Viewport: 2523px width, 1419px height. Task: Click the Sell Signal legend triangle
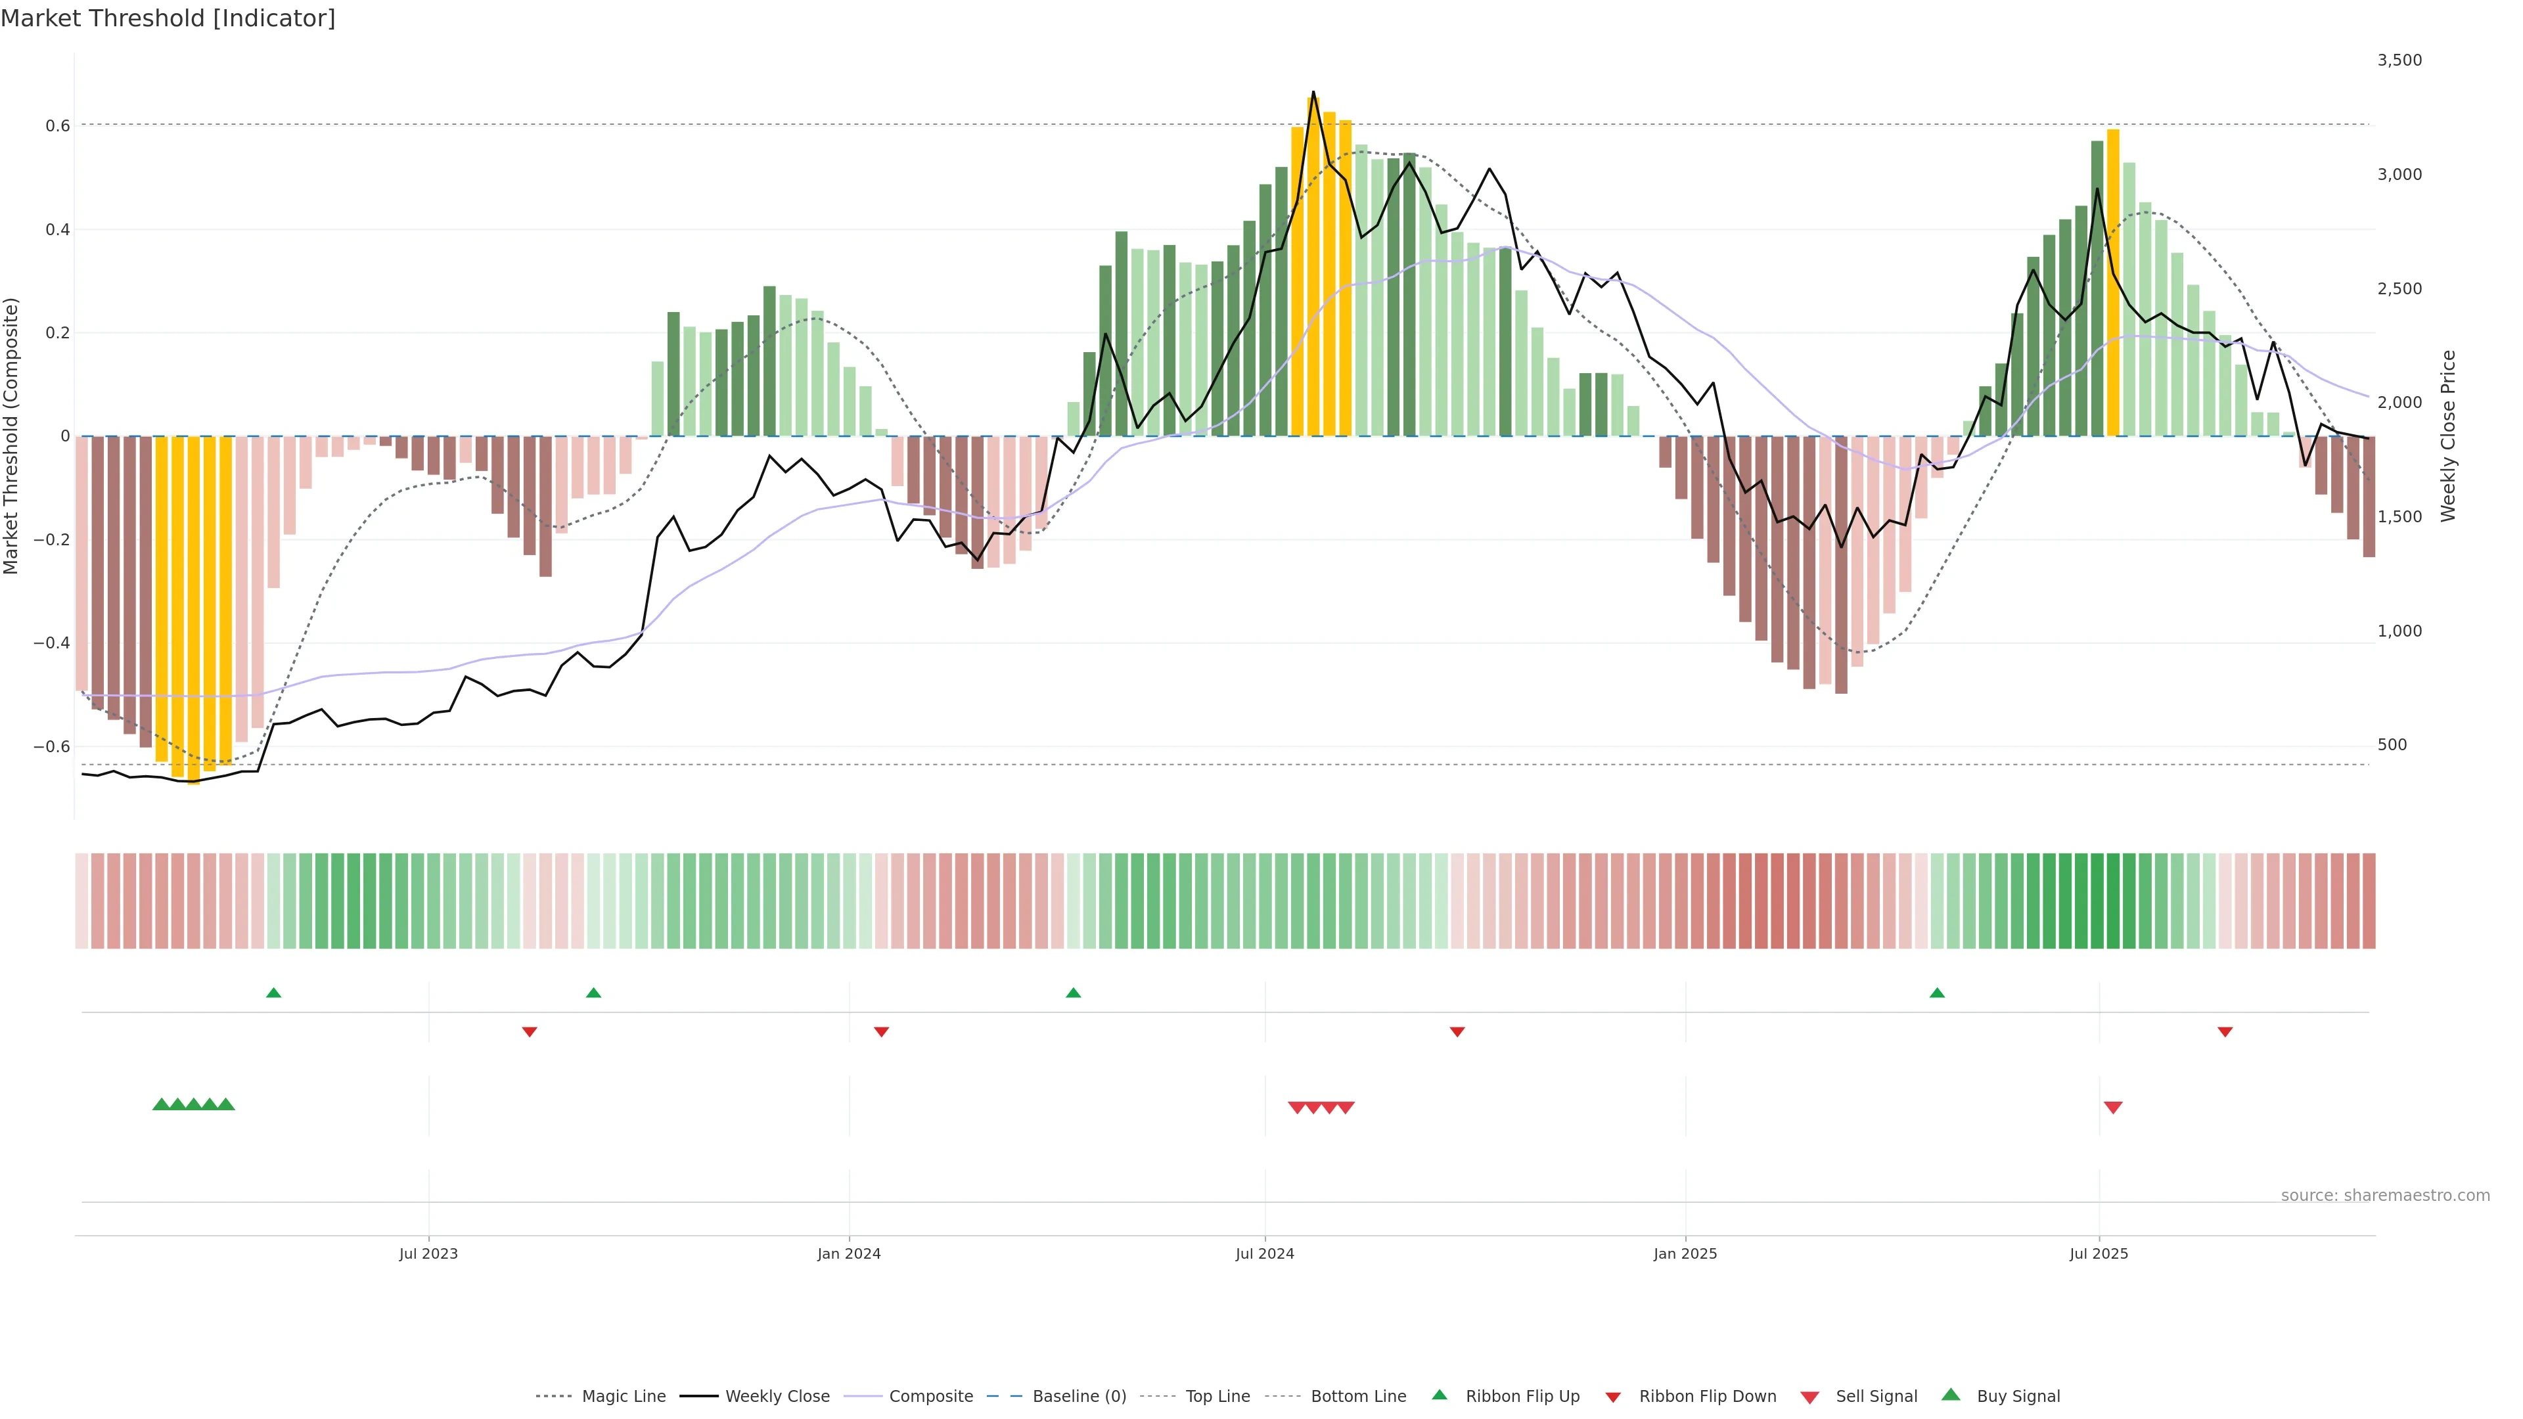click(x=1809, y=1397)
